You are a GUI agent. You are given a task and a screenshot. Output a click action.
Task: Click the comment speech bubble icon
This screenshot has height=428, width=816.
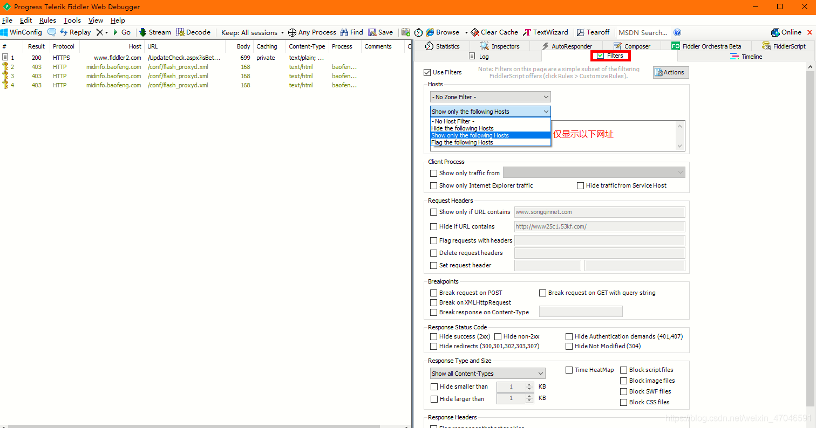(x=52, y=32)
